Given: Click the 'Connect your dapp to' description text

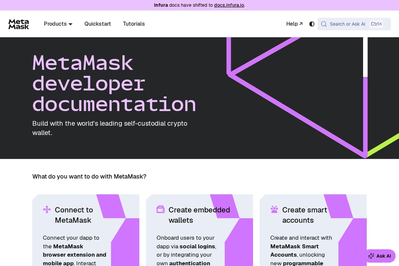Looking at the screenshot, I should click(x=71, y=238).
